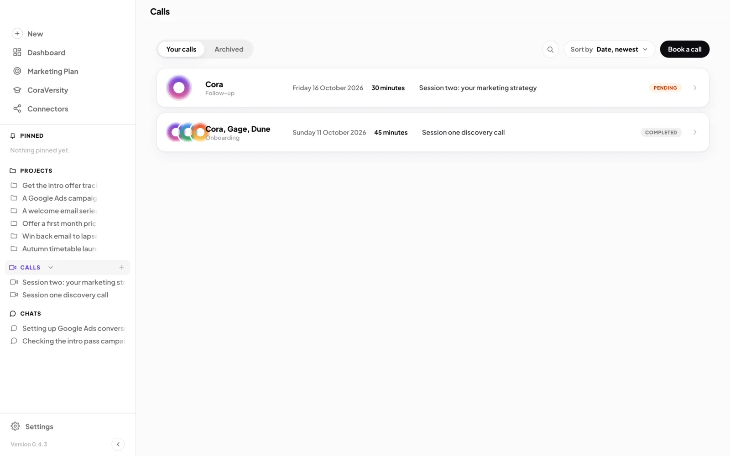Click folder icon beside Get the intro offer

coord(14,186)
